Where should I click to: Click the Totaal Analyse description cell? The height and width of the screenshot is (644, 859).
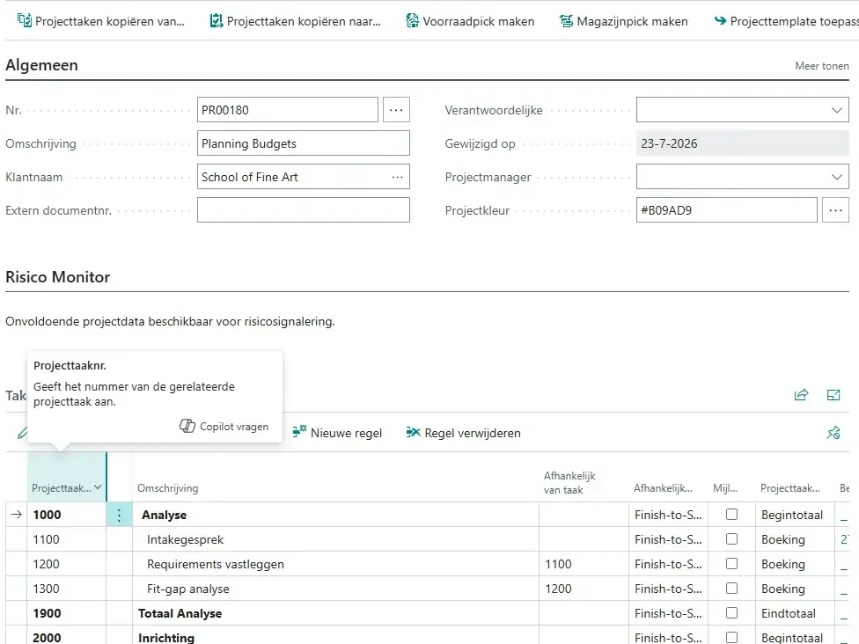(x=335, y=613)
